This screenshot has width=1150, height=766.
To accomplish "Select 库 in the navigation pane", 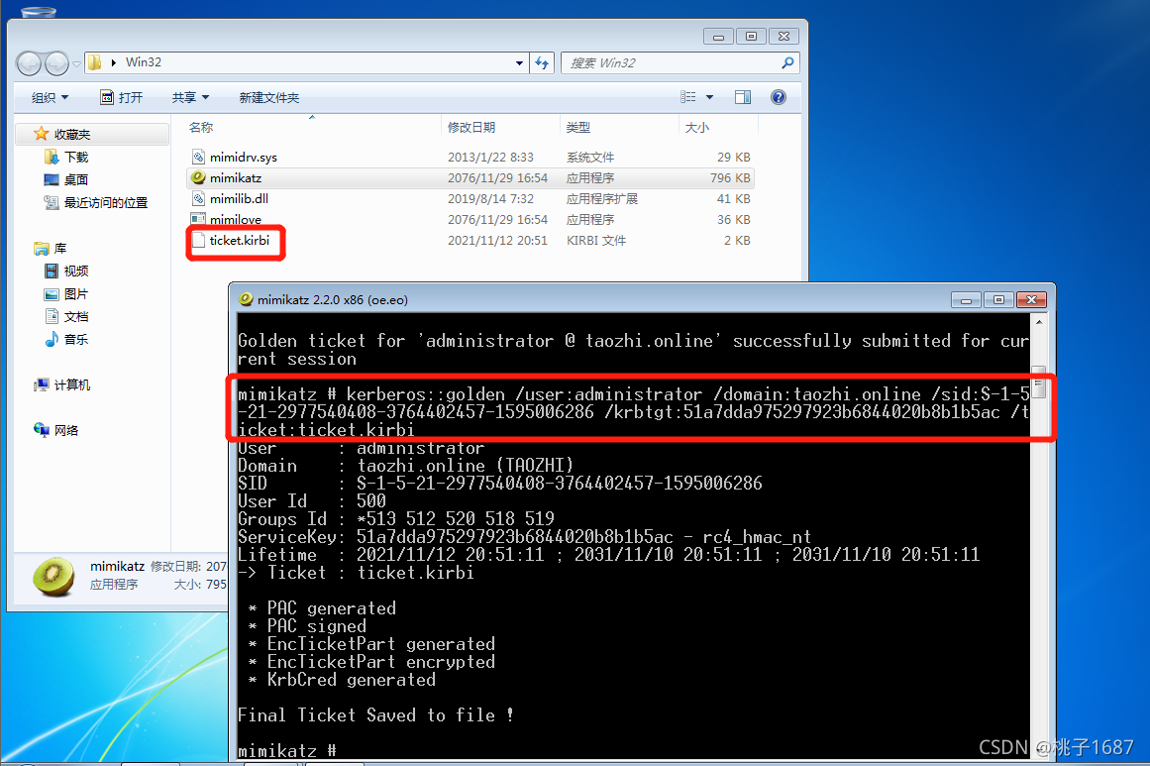I will click(x=60, y=249).
